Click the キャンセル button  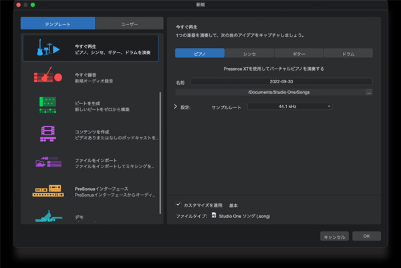click(x=334, y=237)
